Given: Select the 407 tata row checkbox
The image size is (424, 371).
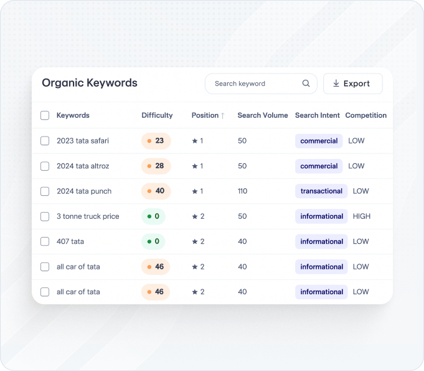Looking at the screenshot, I should tap(45, 242).
